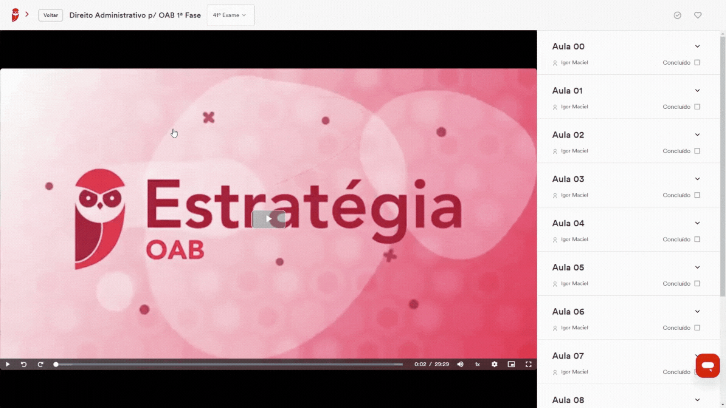
Task: Click Igor Maciel name under Aula 06
Action: 574,328
